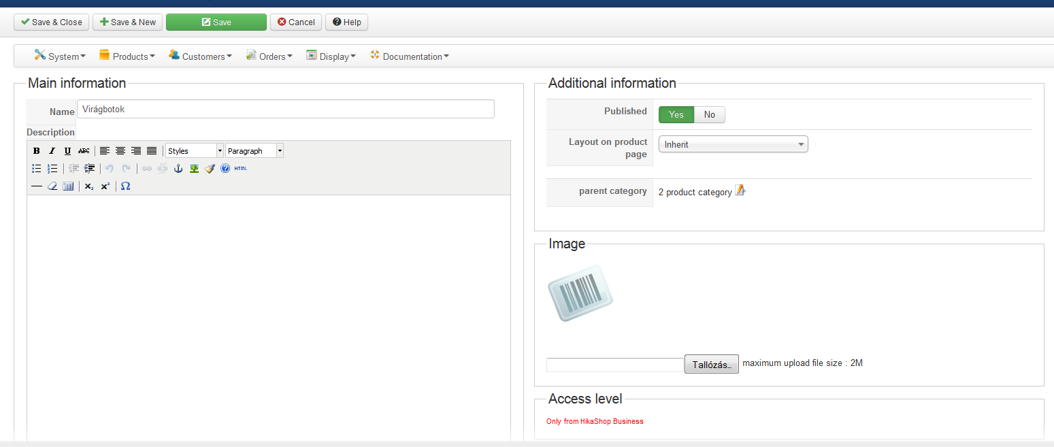Viewport: 1054px width, 447px height.
Task: Set Published to No
Action: tap(710, 115)
